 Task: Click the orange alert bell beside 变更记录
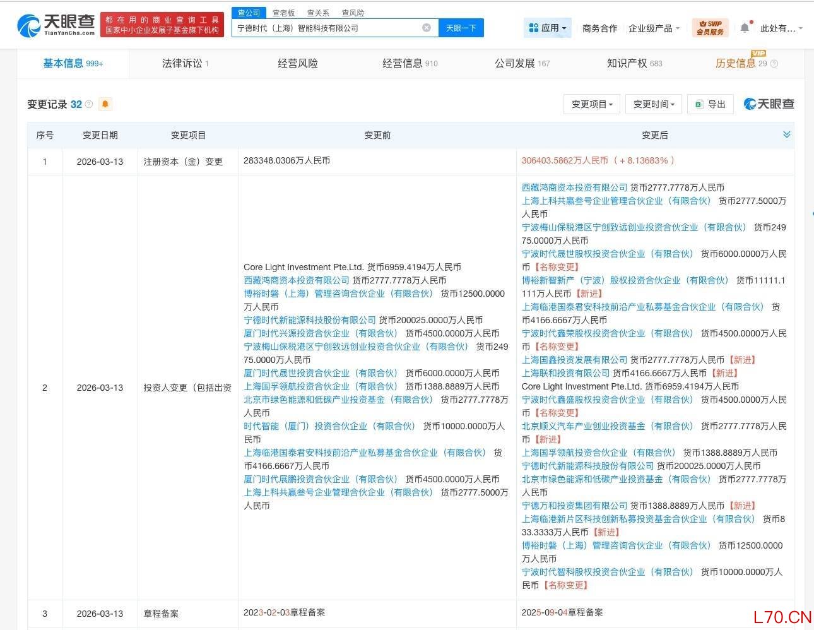click(x=105, y=104)
